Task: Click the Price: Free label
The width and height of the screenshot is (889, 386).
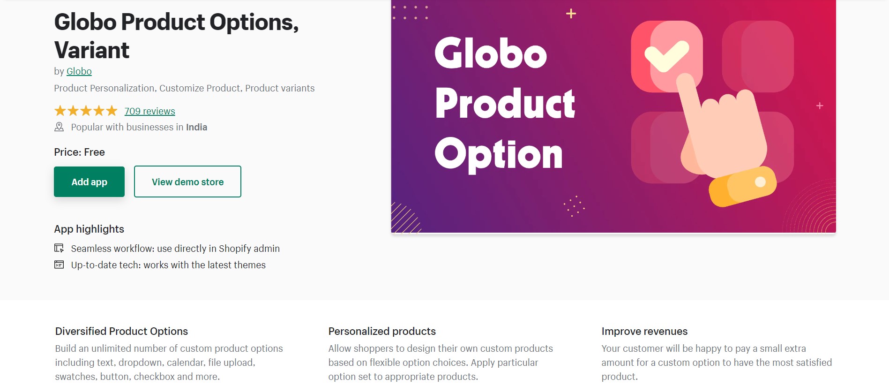Action: 79,152
